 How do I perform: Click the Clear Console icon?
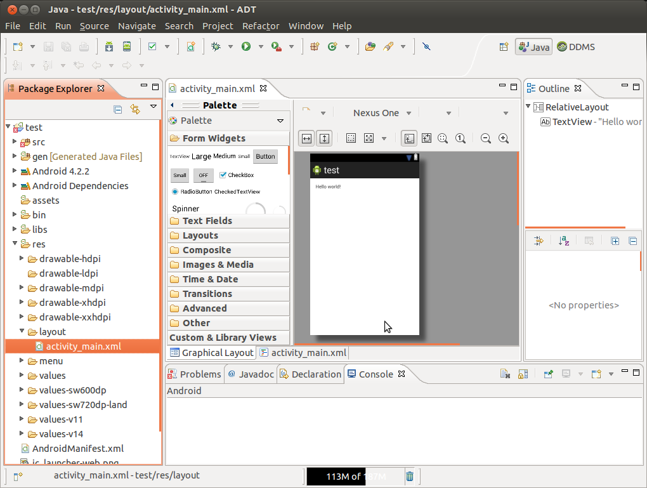[x=505, y=374]
